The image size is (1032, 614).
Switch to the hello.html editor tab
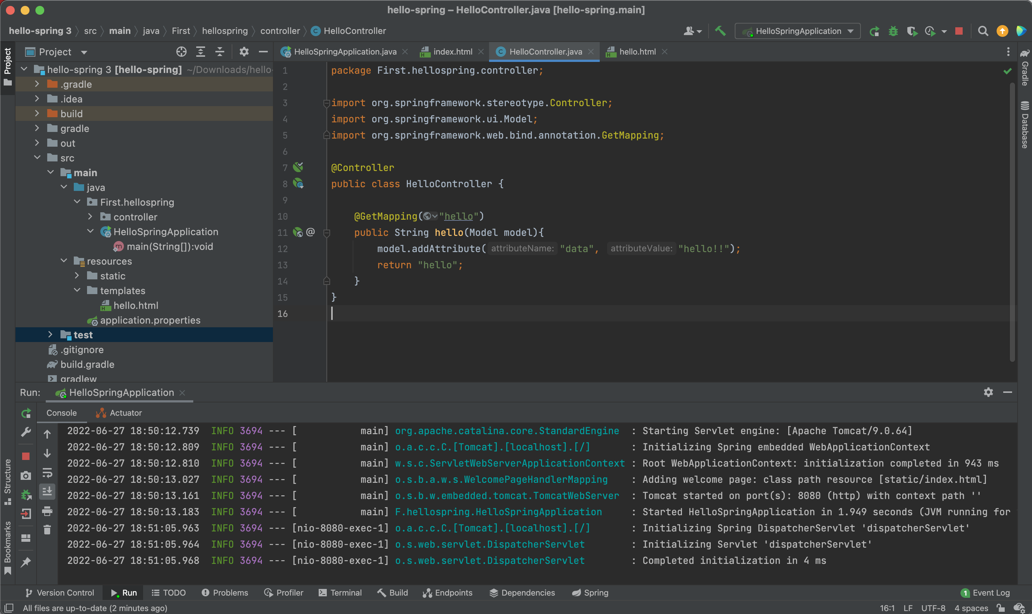[637, 52]
